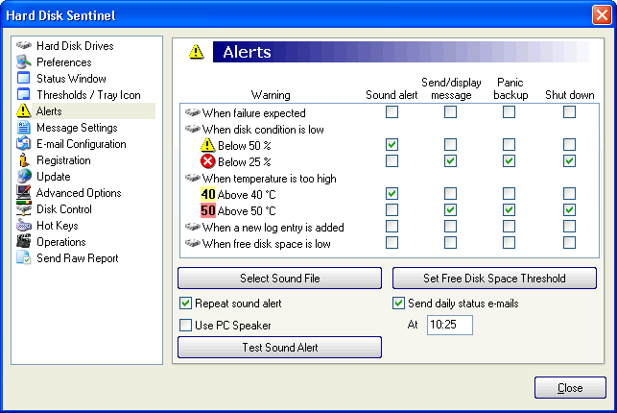Check Sound alert for free disk space low

tap(392, 243)
